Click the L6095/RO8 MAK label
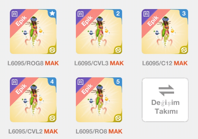198x139 pixels. click(x=99, y=131)
